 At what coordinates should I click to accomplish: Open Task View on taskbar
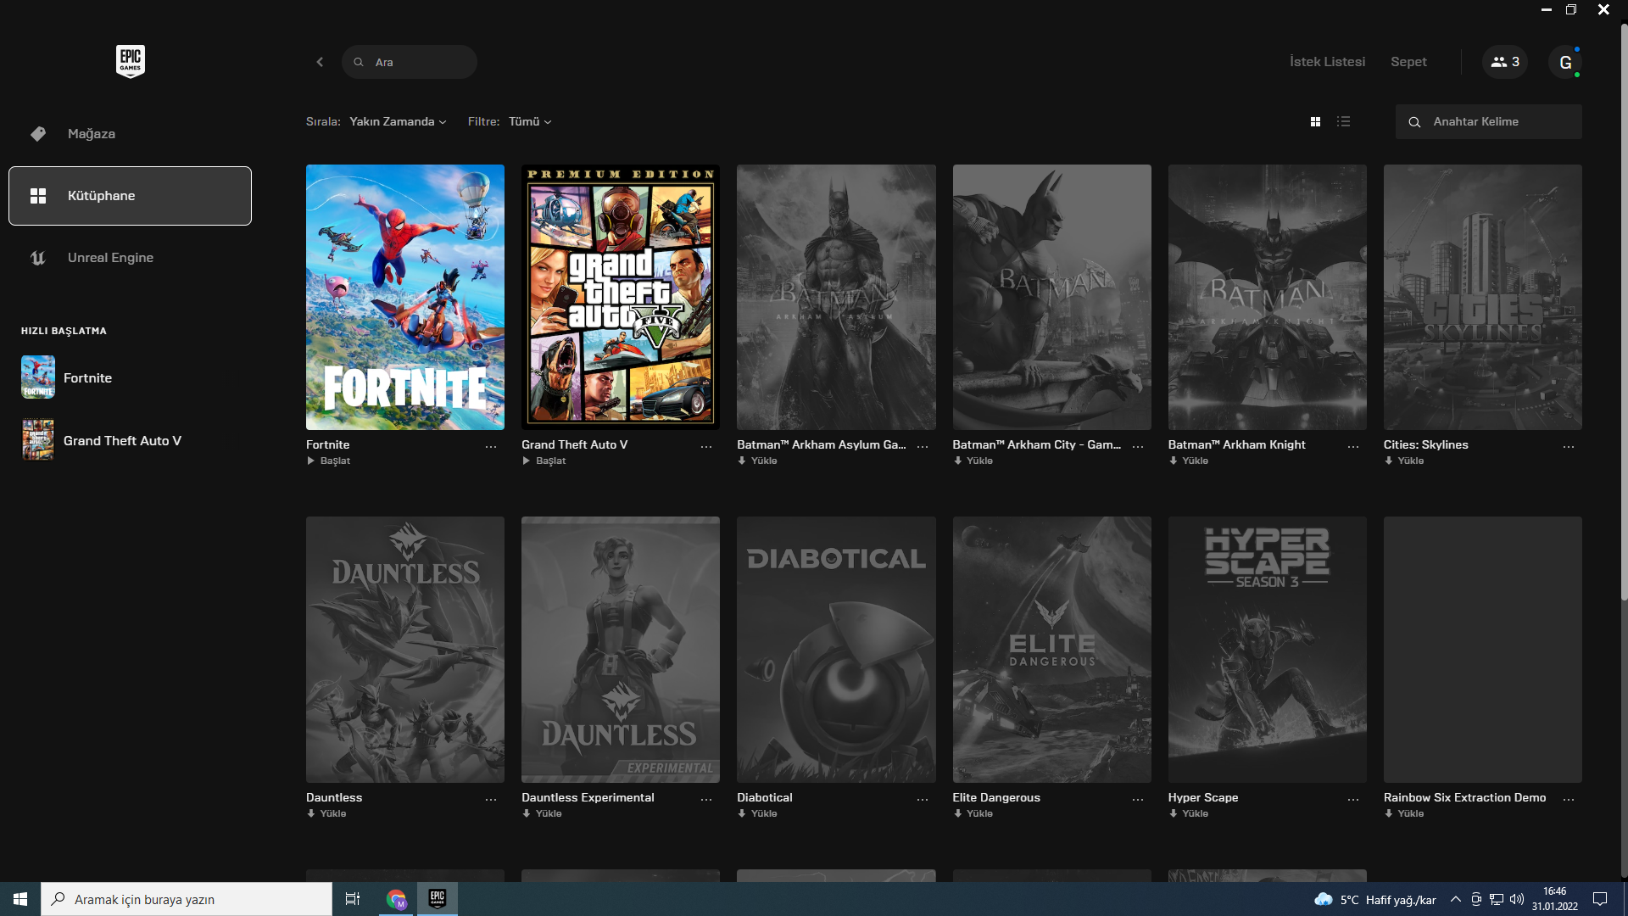[x=353, y=899]
